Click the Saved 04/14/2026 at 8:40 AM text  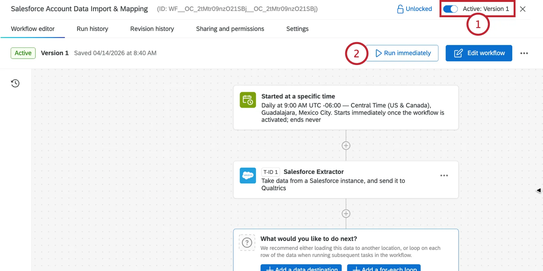(x=115, y=53)
